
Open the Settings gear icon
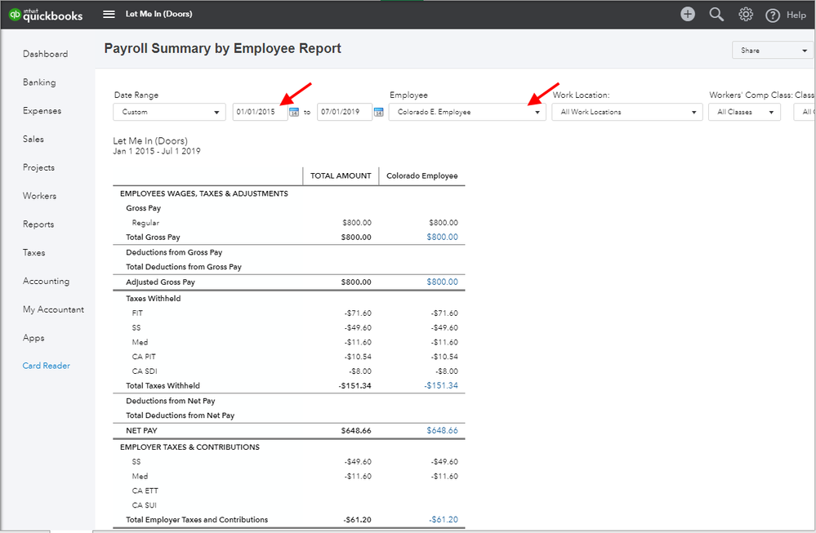tap(746, 14)
